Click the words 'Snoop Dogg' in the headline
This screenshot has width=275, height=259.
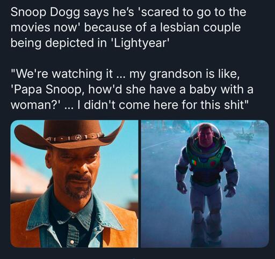click(x=45, y=12)
